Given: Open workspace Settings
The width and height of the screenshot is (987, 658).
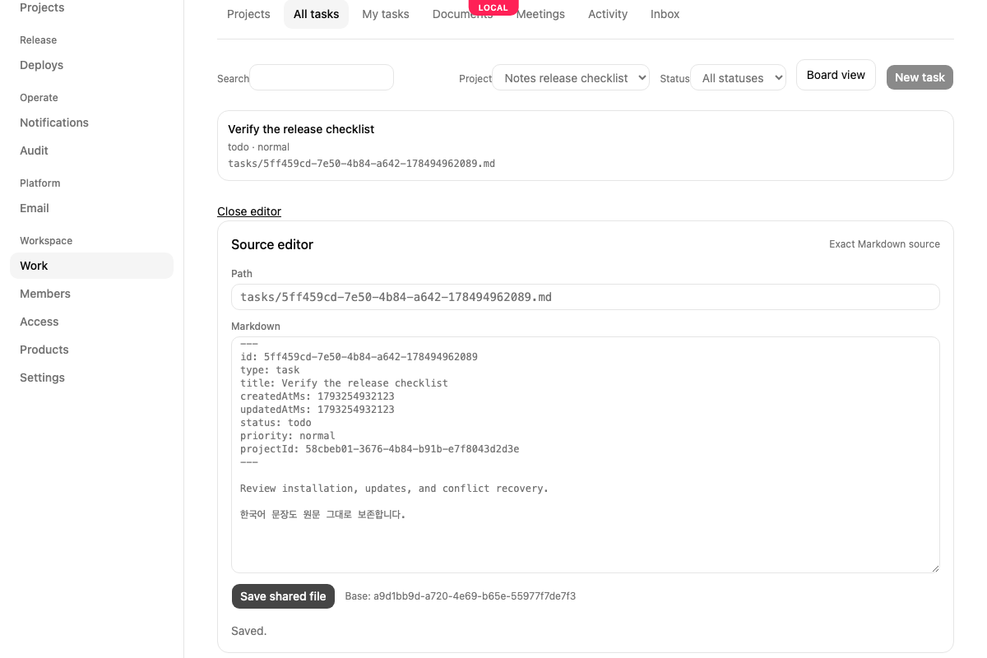Looking at the screenshot, I should pos(43,378).
